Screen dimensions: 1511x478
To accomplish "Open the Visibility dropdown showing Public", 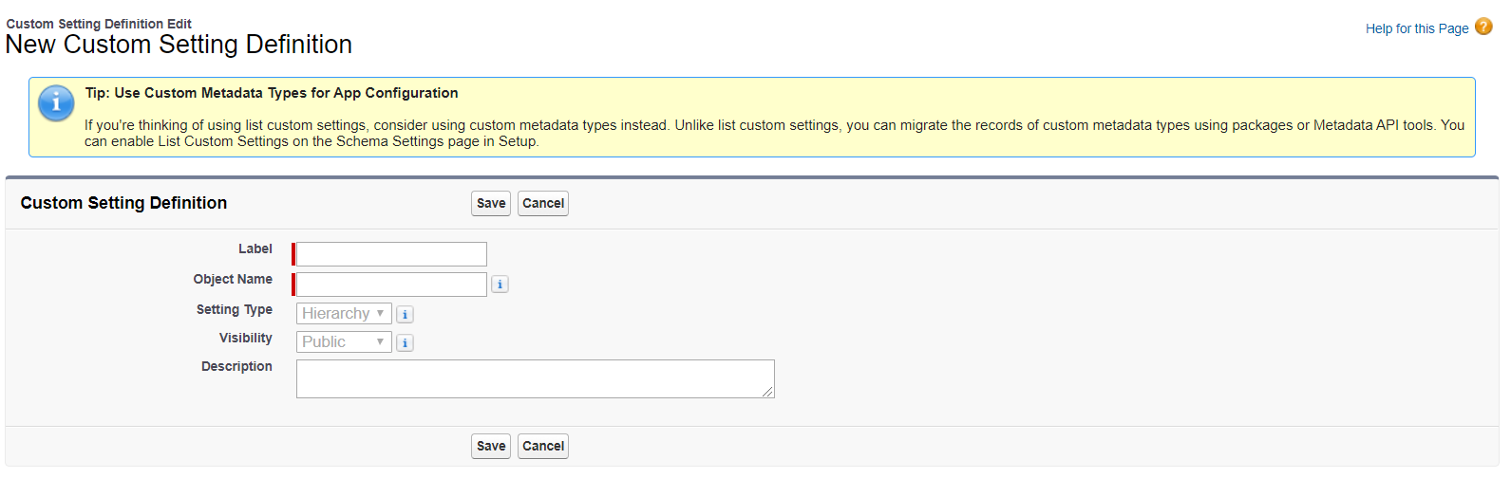I will [x=344, y=342].
